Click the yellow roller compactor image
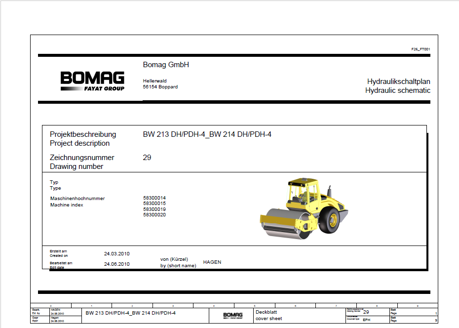 [304, 208]
